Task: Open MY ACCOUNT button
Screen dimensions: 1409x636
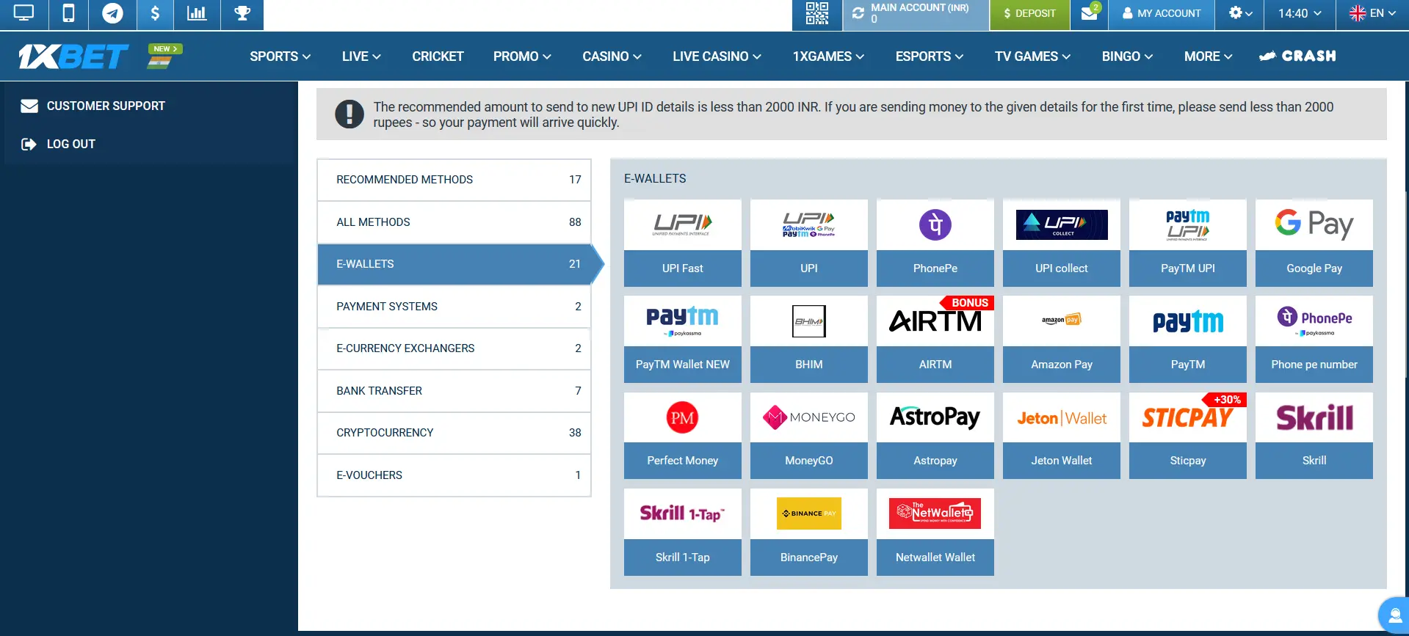Action: [x=1162, y=13]
